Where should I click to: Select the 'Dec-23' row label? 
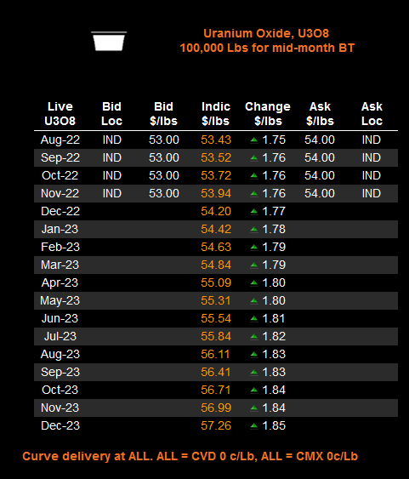[x=60, y=426]
